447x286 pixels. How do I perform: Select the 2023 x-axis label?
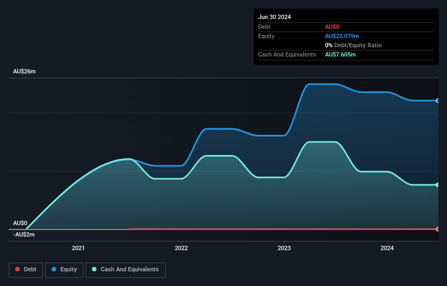284,248
